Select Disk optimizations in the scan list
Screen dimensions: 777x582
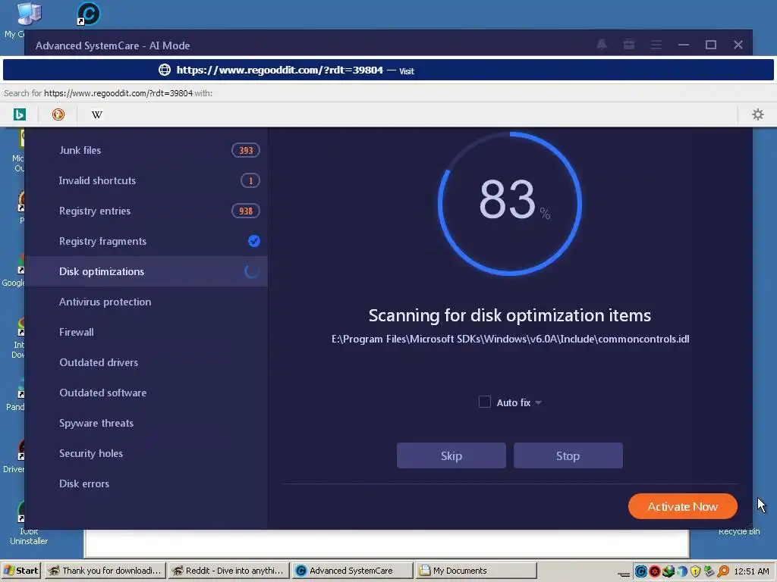coord(146,271)
